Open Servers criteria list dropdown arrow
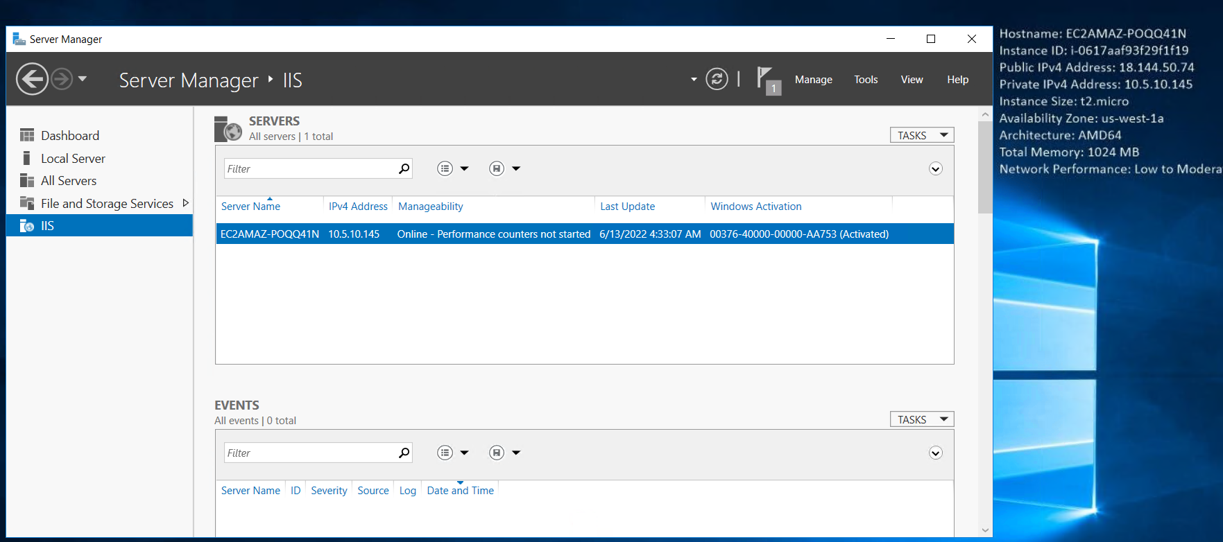Screen dimensions: 1223x542 click(x=465, y=168)
